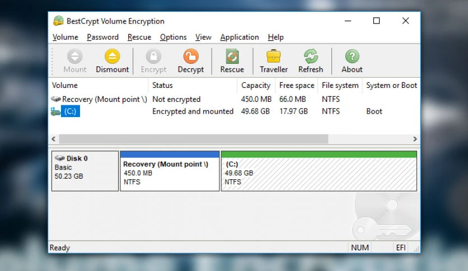The image size is (468, 271).
Task: Click the grayed-out Mount toolbar icon
Action: point(74,56)
